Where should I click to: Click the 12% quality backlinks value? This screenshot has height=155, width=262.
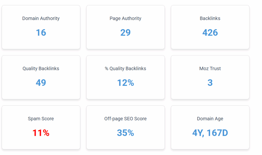tap(125, 83)
